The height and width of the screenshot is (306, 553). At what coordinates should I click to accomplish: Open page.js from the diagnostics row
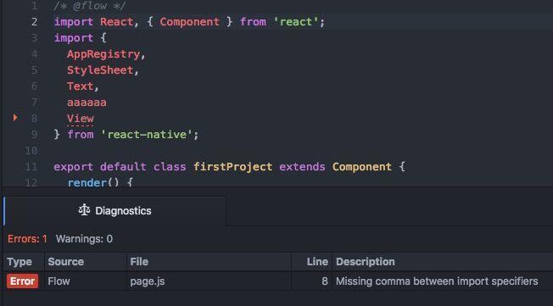[148, 281]
